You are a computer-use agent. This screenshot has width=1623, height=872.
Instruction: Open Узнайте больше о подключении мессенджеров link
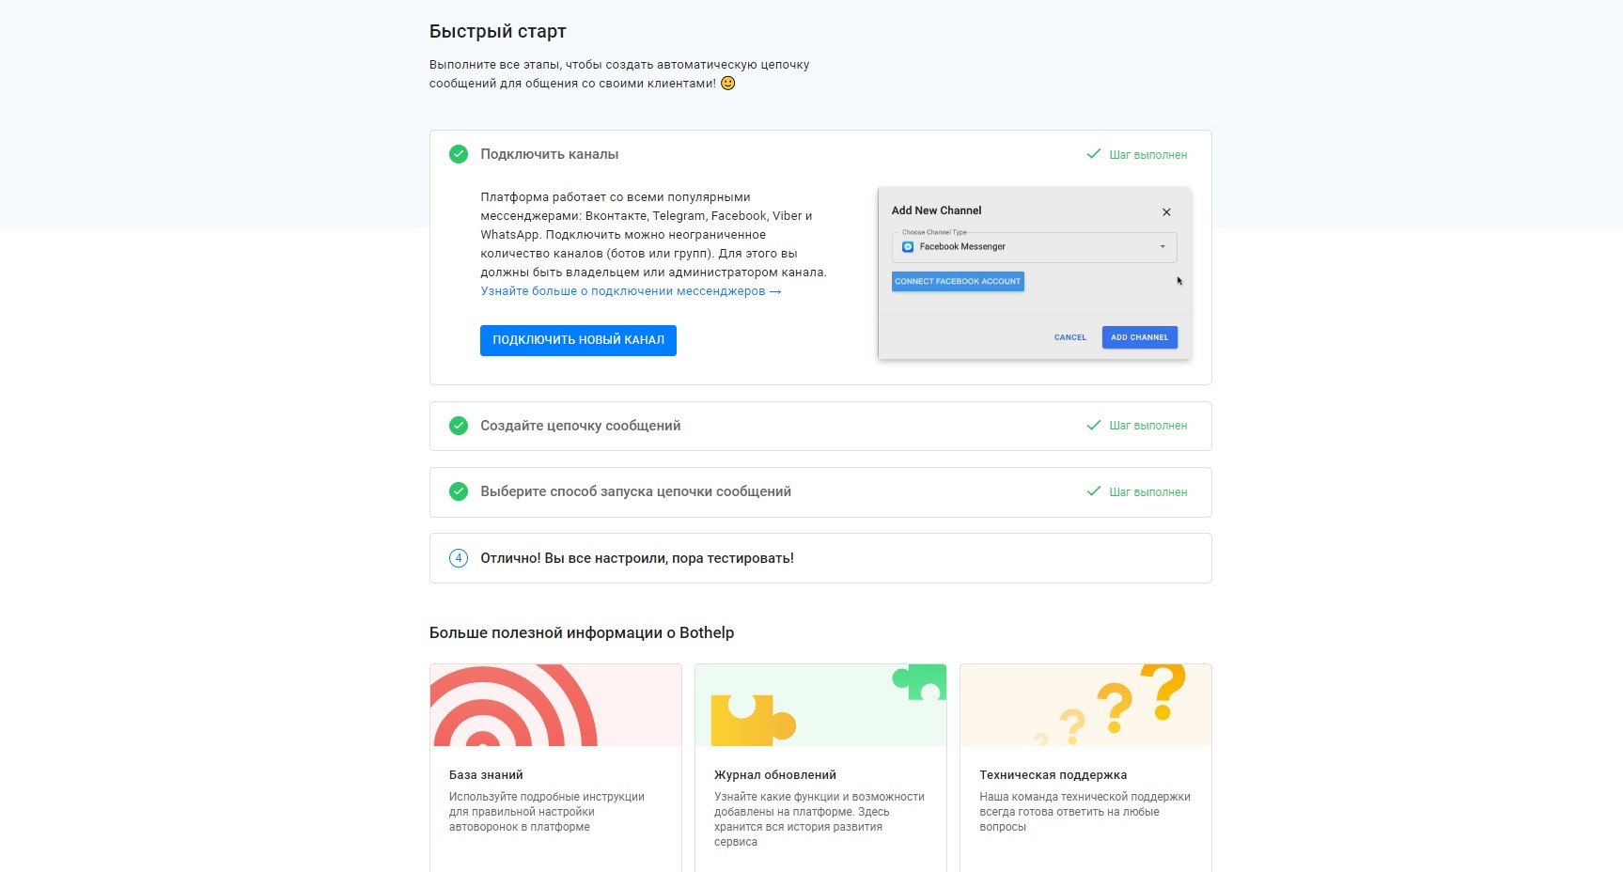631,291
